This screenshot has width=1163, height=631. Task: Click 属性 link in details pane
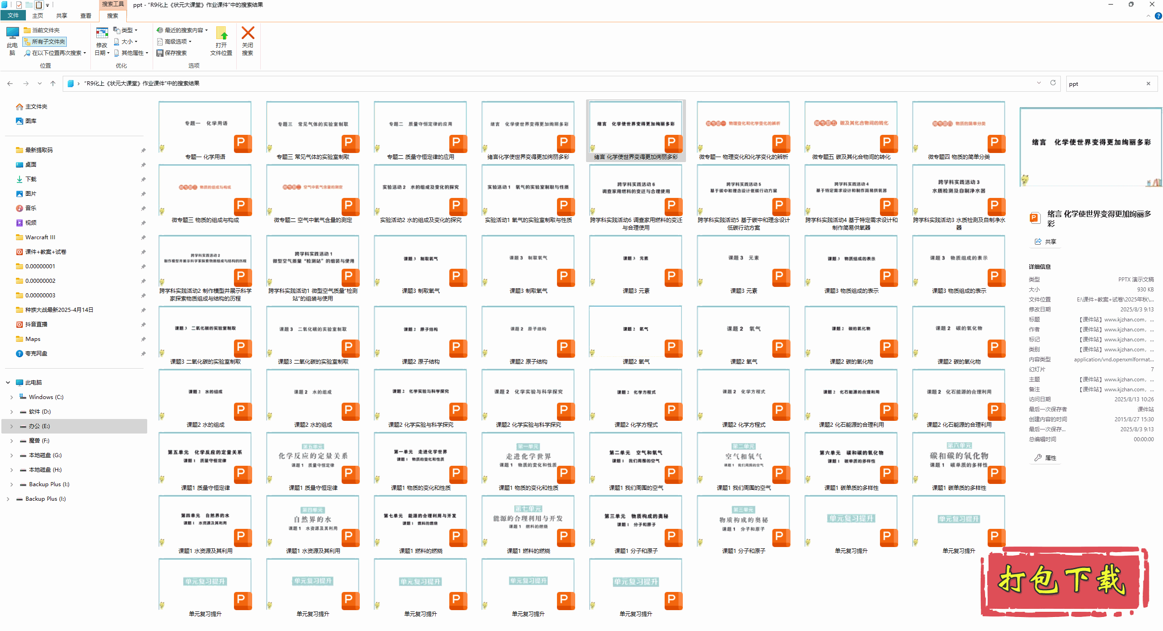[x=1045, y=458]
